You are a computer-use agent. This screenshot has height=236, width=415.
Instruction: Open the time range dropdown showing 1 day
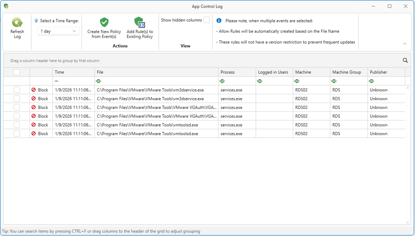58,31
